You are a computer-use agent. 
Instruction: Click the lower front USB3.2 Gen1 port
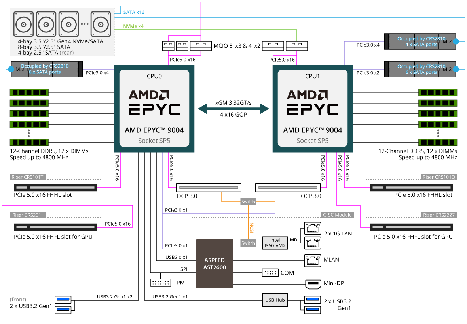pos(63,309)
